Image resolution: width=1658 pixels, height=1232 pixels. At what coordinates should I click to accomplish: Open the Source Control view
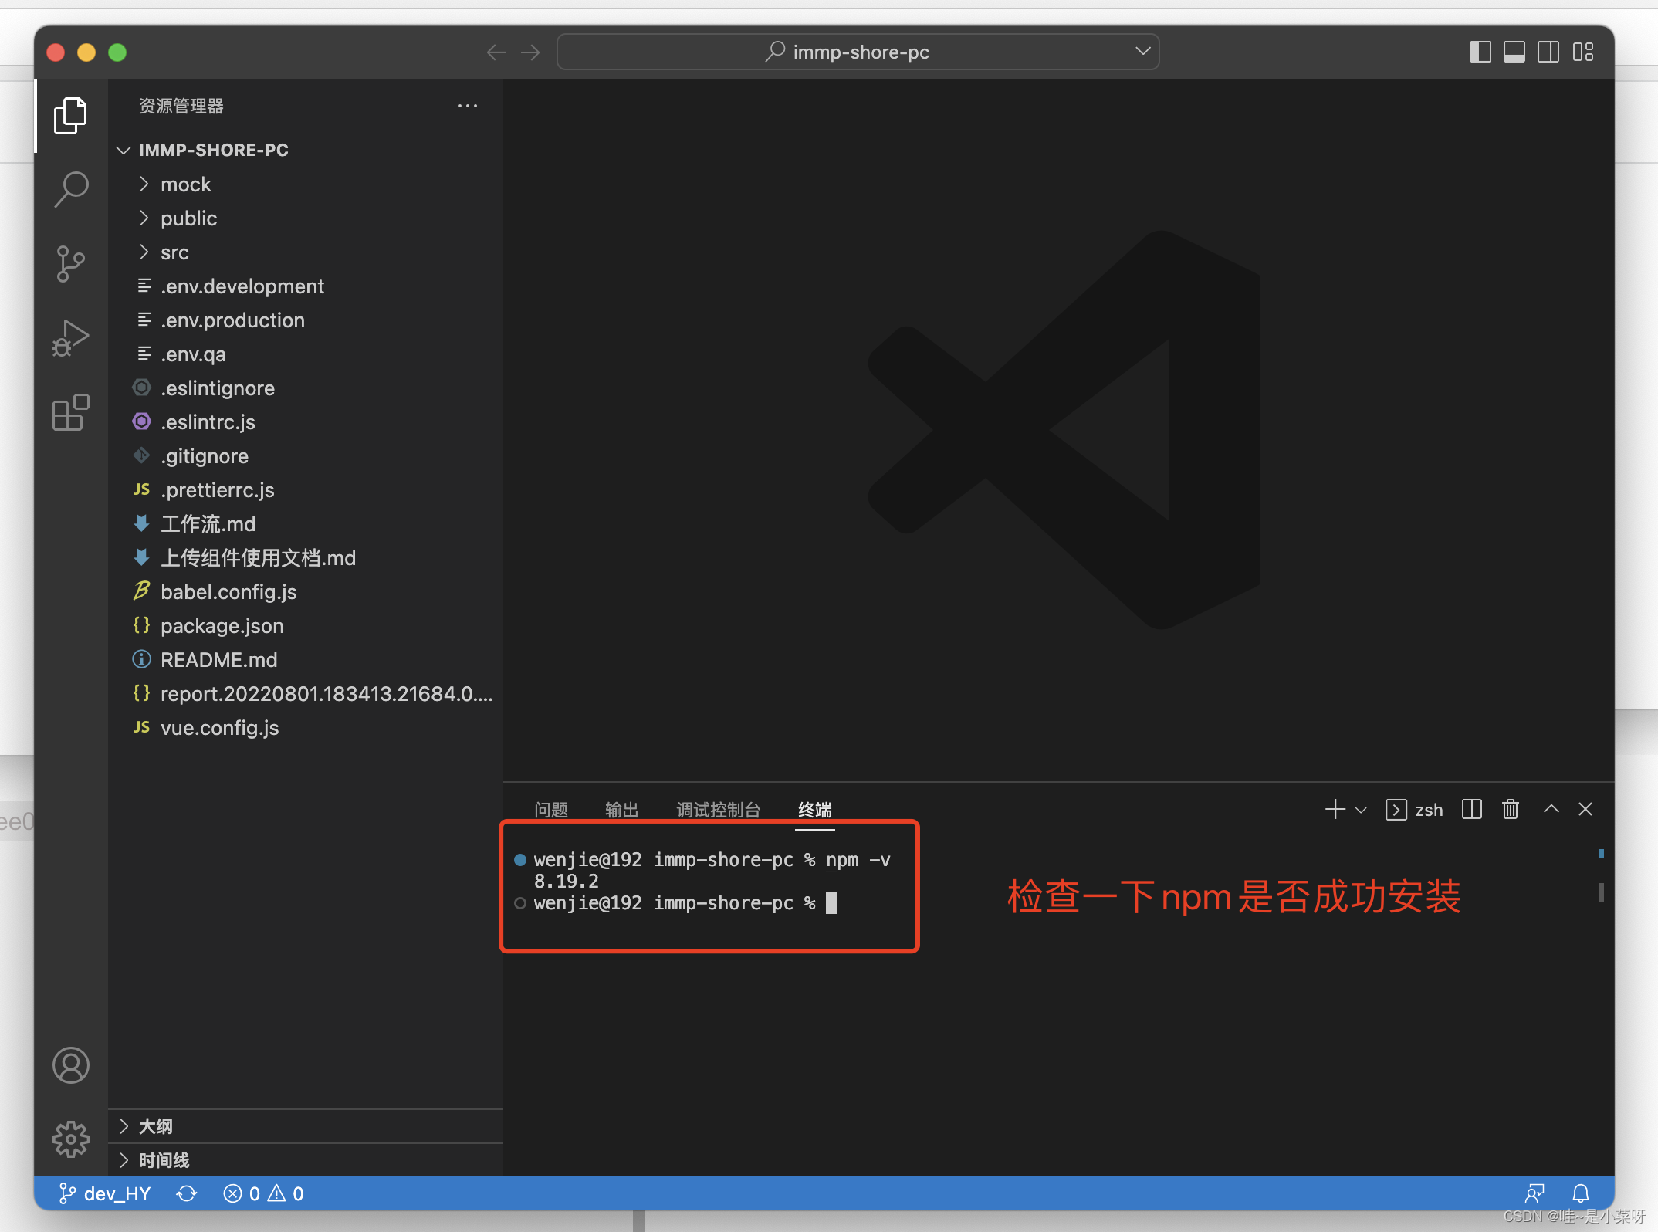click(x=70, y=263)
